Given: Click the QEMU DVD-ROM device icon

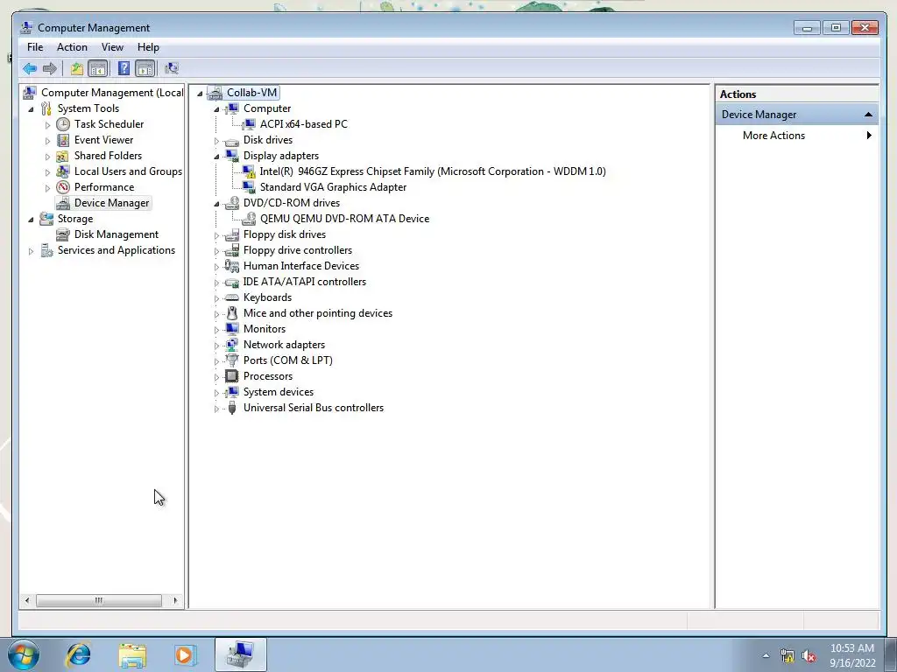Looking at the screenshot, I should [249, 219].
